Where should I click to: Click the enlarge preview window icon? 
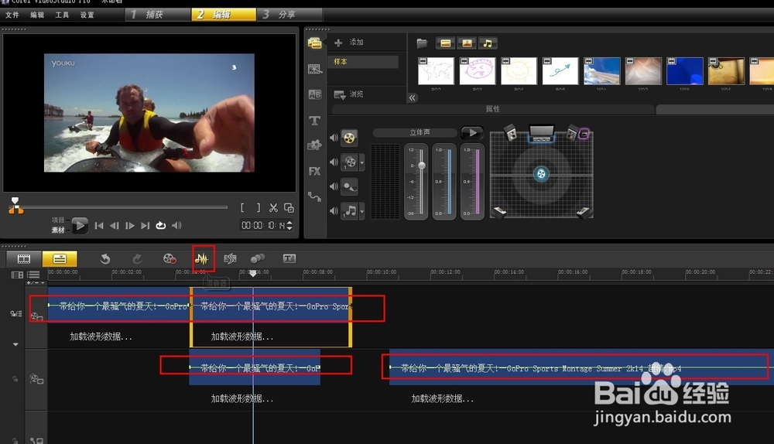coord(289,208)
